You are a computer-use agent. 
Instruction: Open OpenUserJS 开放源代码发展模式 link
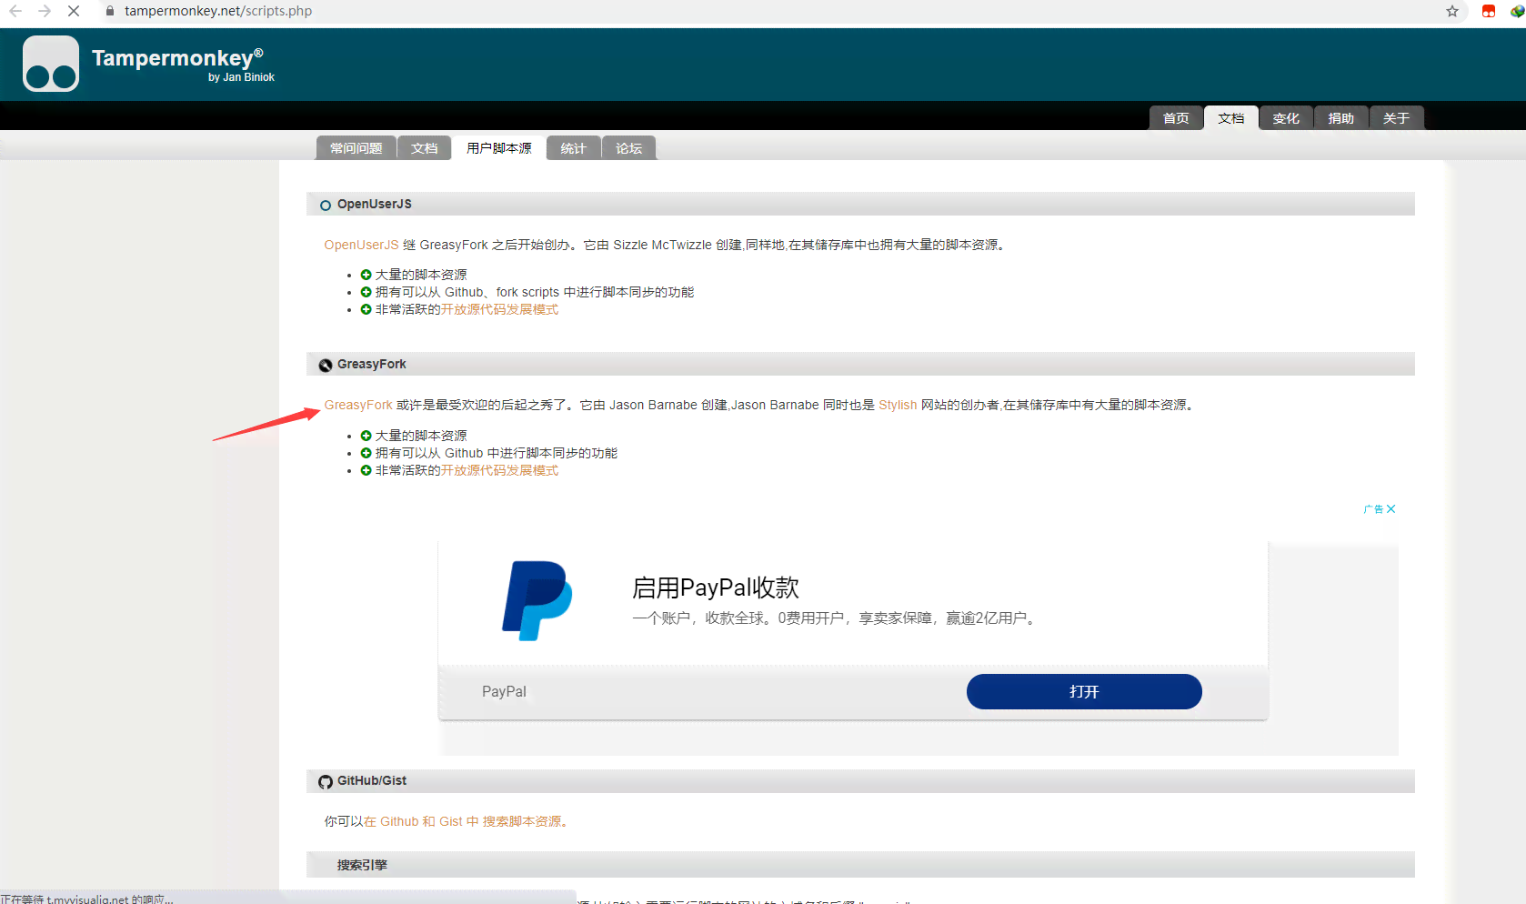pyautogui.click(x=499, y=309)
